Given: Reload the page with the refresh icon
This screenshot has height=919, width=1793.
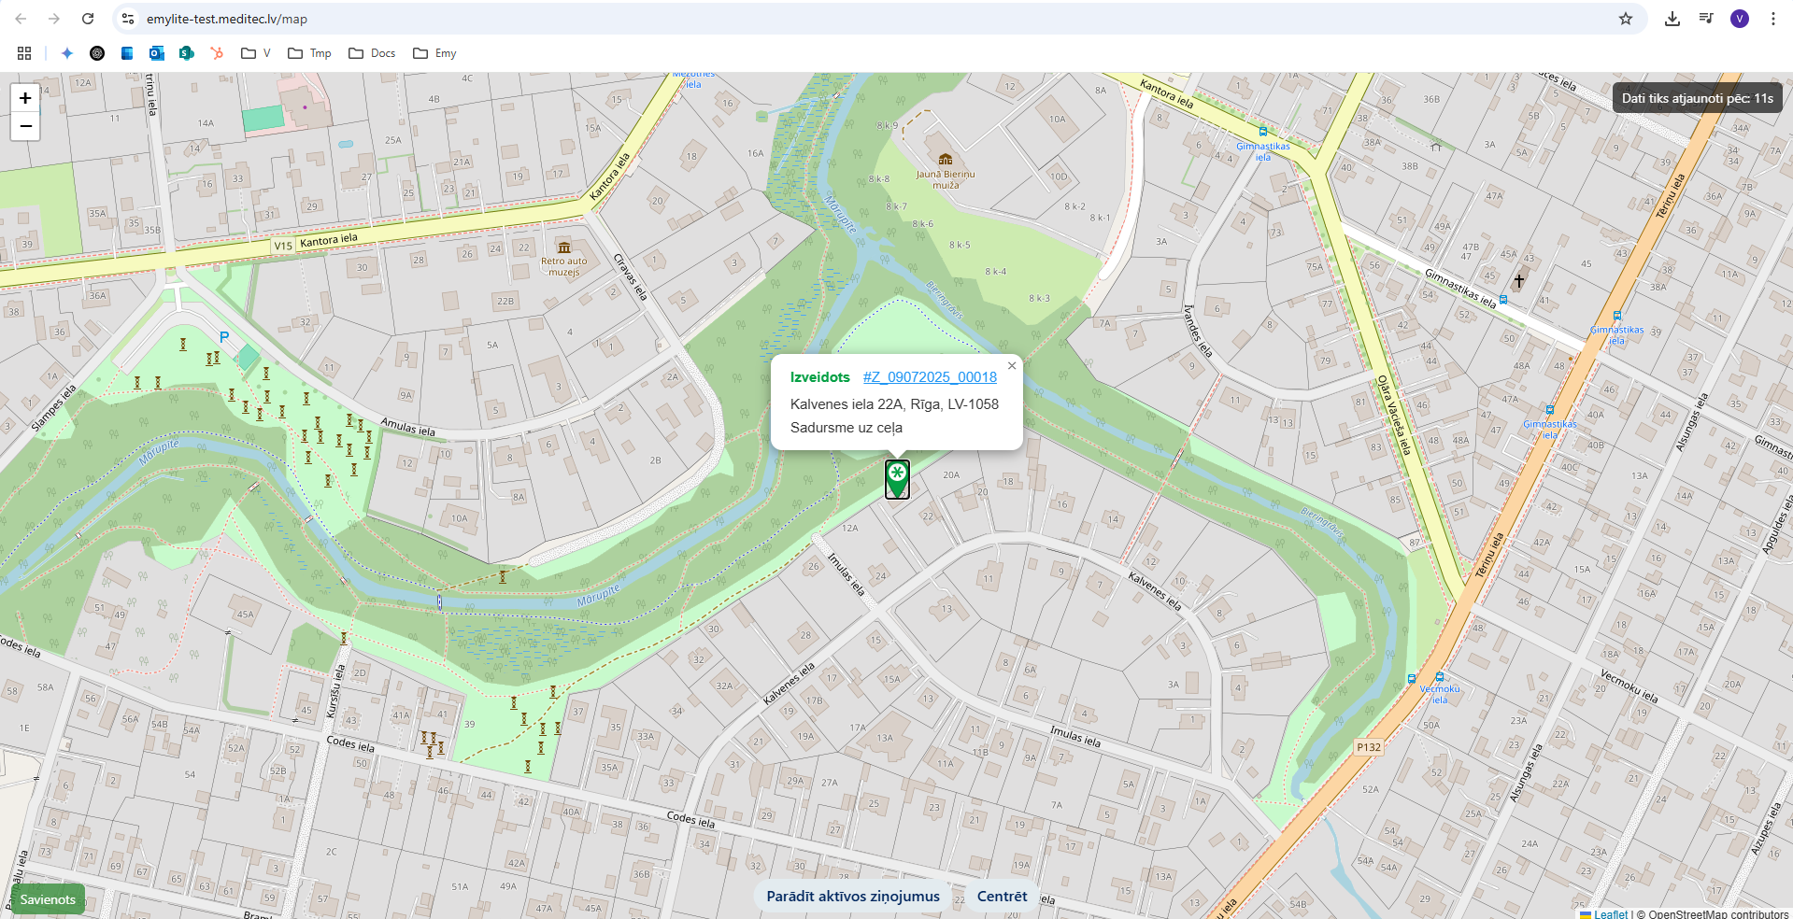Looking at the screenshot, I should coord(88,19).
